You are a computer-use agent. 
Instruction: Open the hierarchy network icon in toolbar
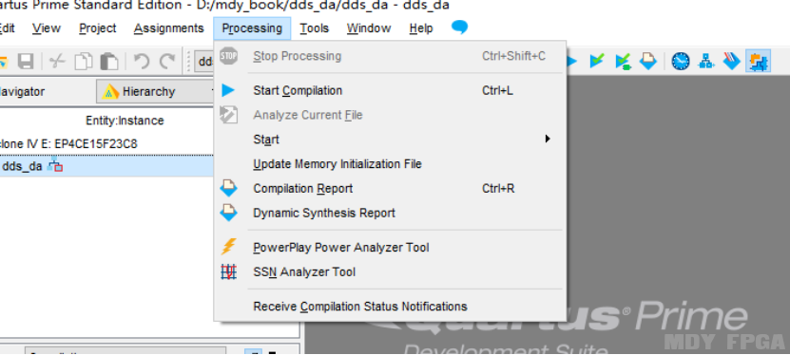point(706,62)
